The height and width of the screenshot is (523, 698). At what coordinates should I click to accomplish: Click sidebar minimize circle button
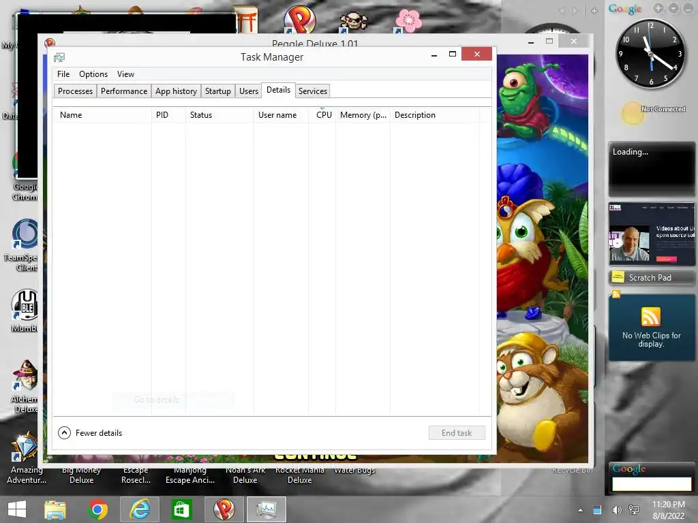[688, 8]
